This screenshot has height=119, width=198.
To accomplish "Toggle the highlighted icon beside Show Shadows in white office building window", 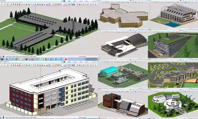I will [49, 65].
